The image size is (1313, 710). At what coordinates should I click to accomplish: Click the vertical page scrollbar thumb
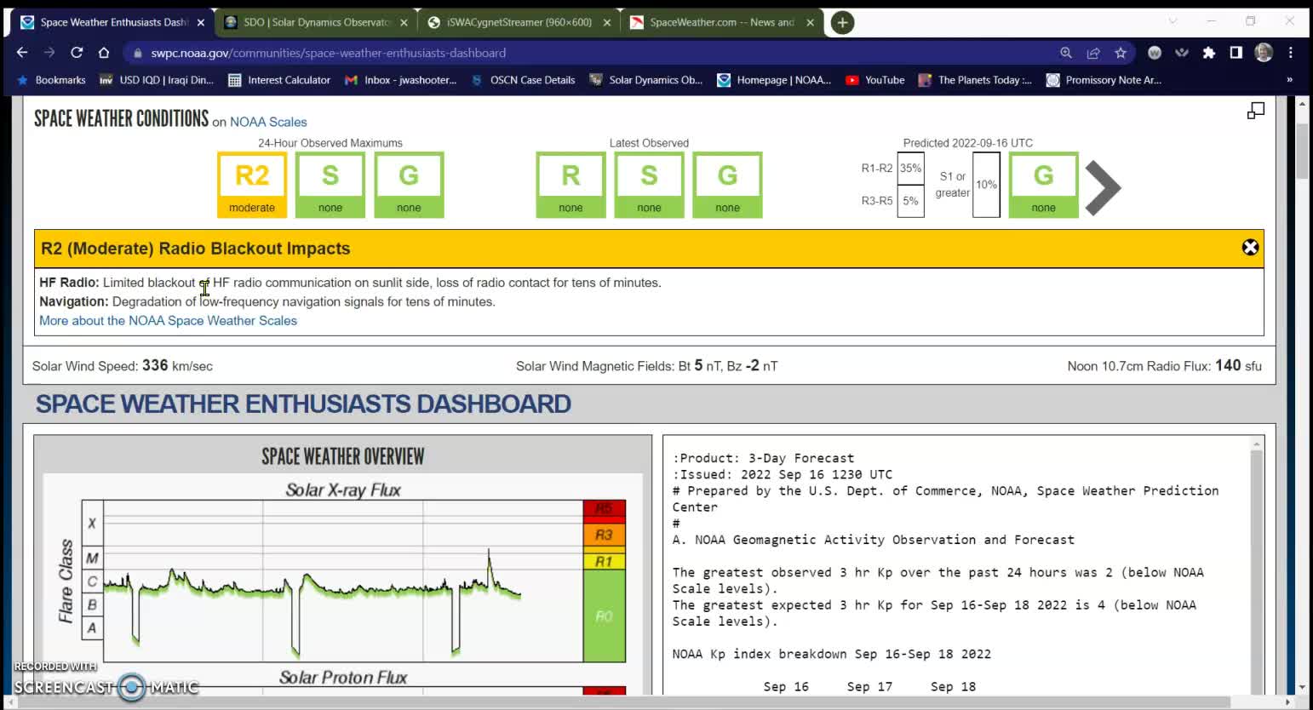1301,151
